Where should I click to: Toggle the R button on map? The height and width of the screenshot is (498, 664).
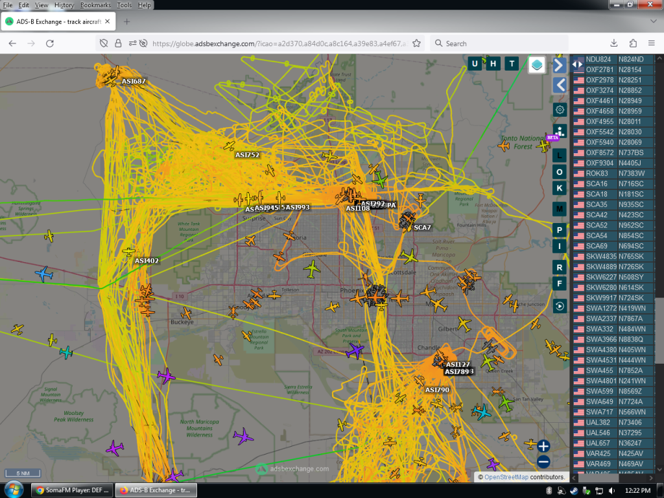[x=560, y=268]
